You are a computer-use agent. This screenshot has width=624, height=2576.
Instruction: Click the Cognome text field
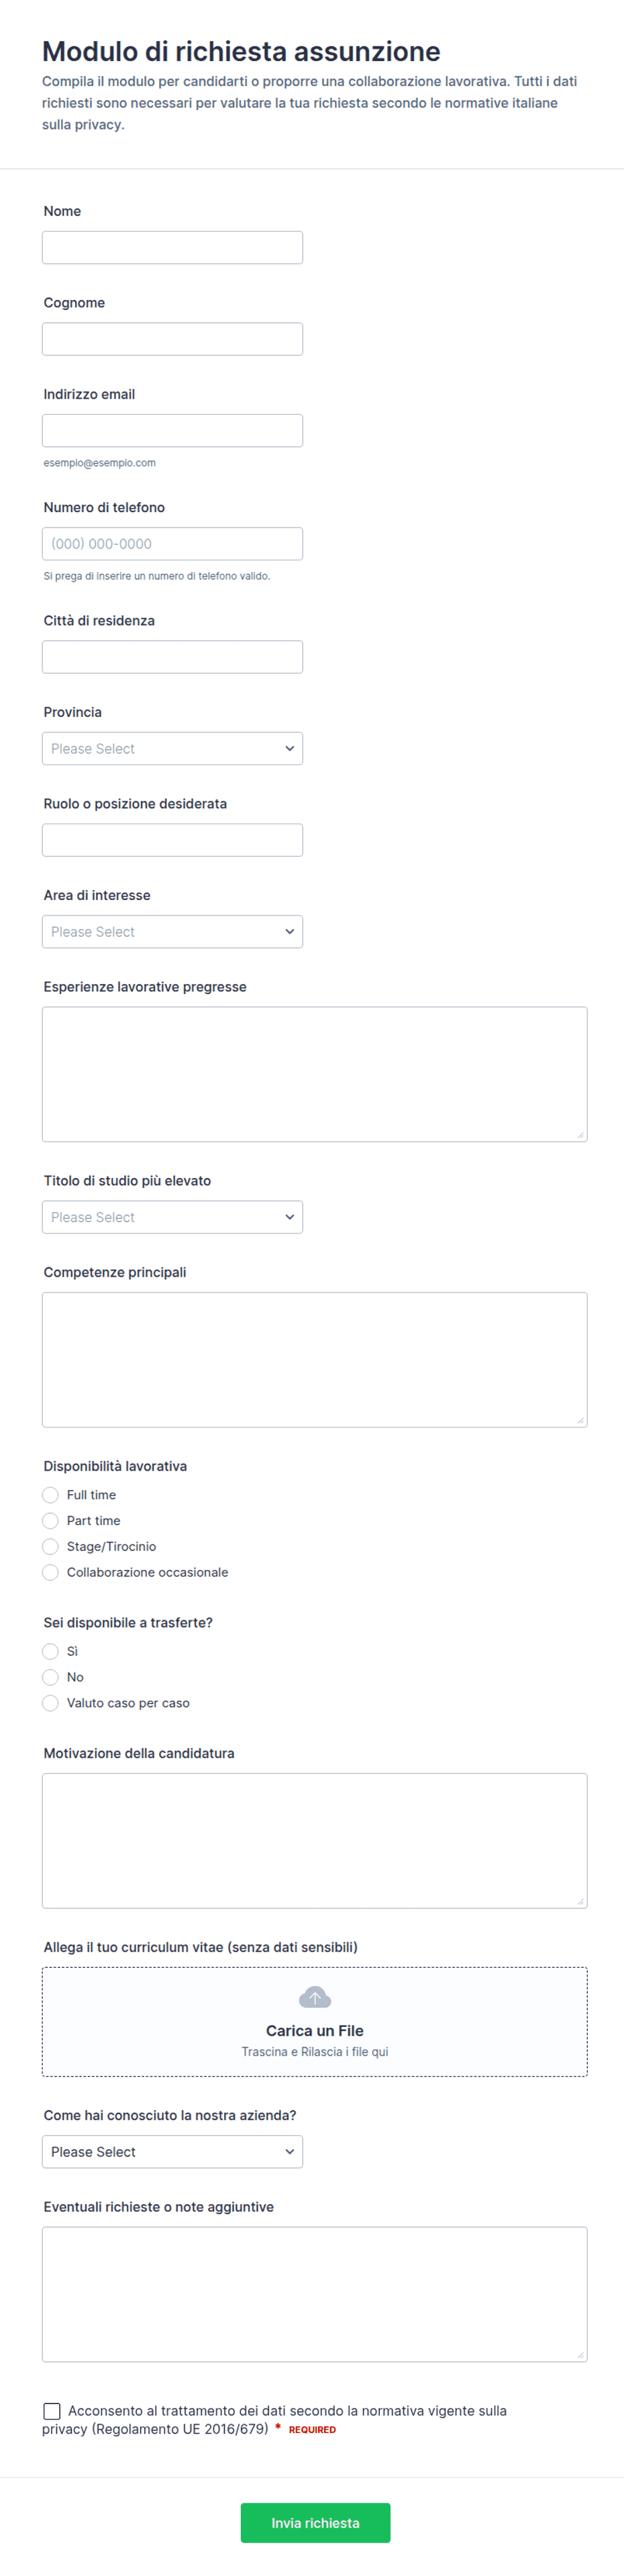click(172, 339)
